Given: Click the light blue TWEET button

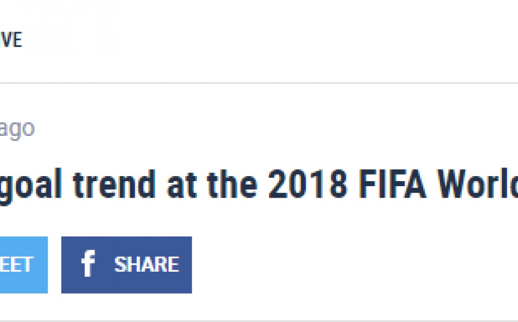Looking at the screenshot, I should pyautogui.click(x=24, y=265).
